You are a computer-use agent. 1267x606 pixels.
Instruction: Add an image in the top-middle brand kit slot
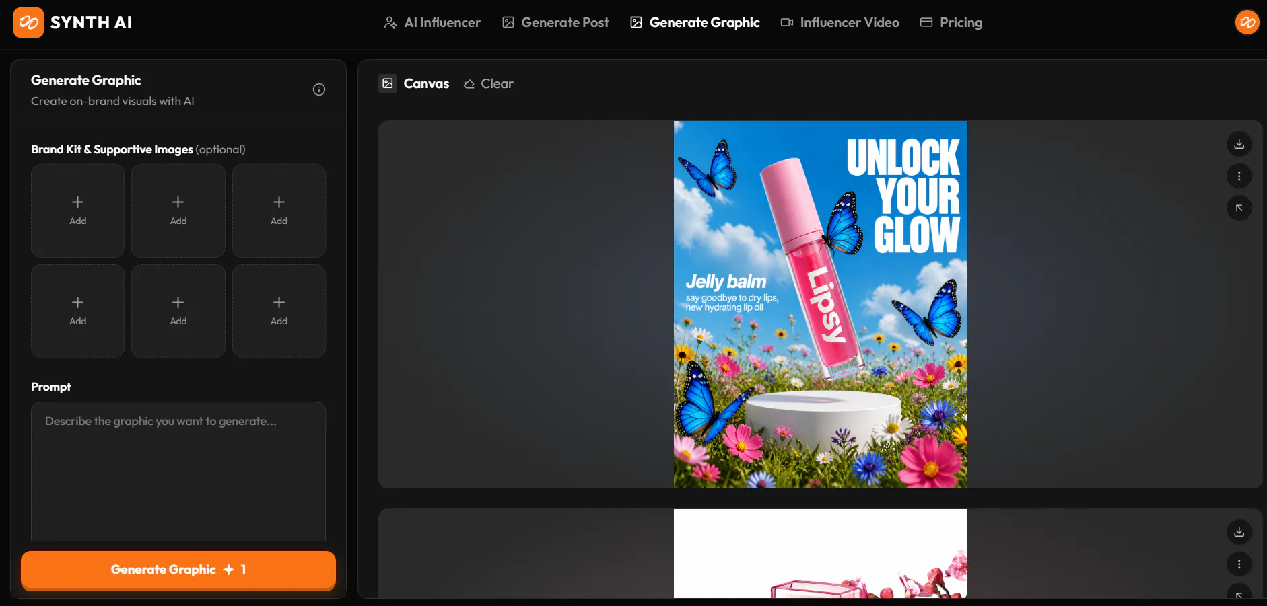click(178, 211)
